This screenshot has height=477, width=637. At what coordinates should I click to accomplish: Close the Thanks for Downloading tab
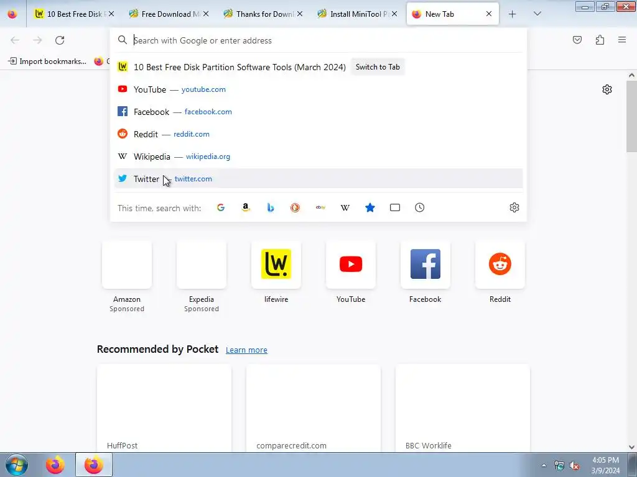[300, 14]
